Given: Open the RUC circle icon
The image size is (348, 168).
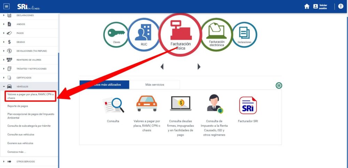Looking at the screenshot, I should click(x=144, y=35).
